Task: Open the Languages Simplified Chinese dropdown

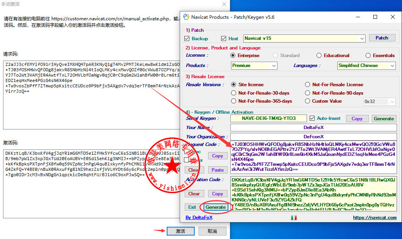Action: (x=392, y=65)
